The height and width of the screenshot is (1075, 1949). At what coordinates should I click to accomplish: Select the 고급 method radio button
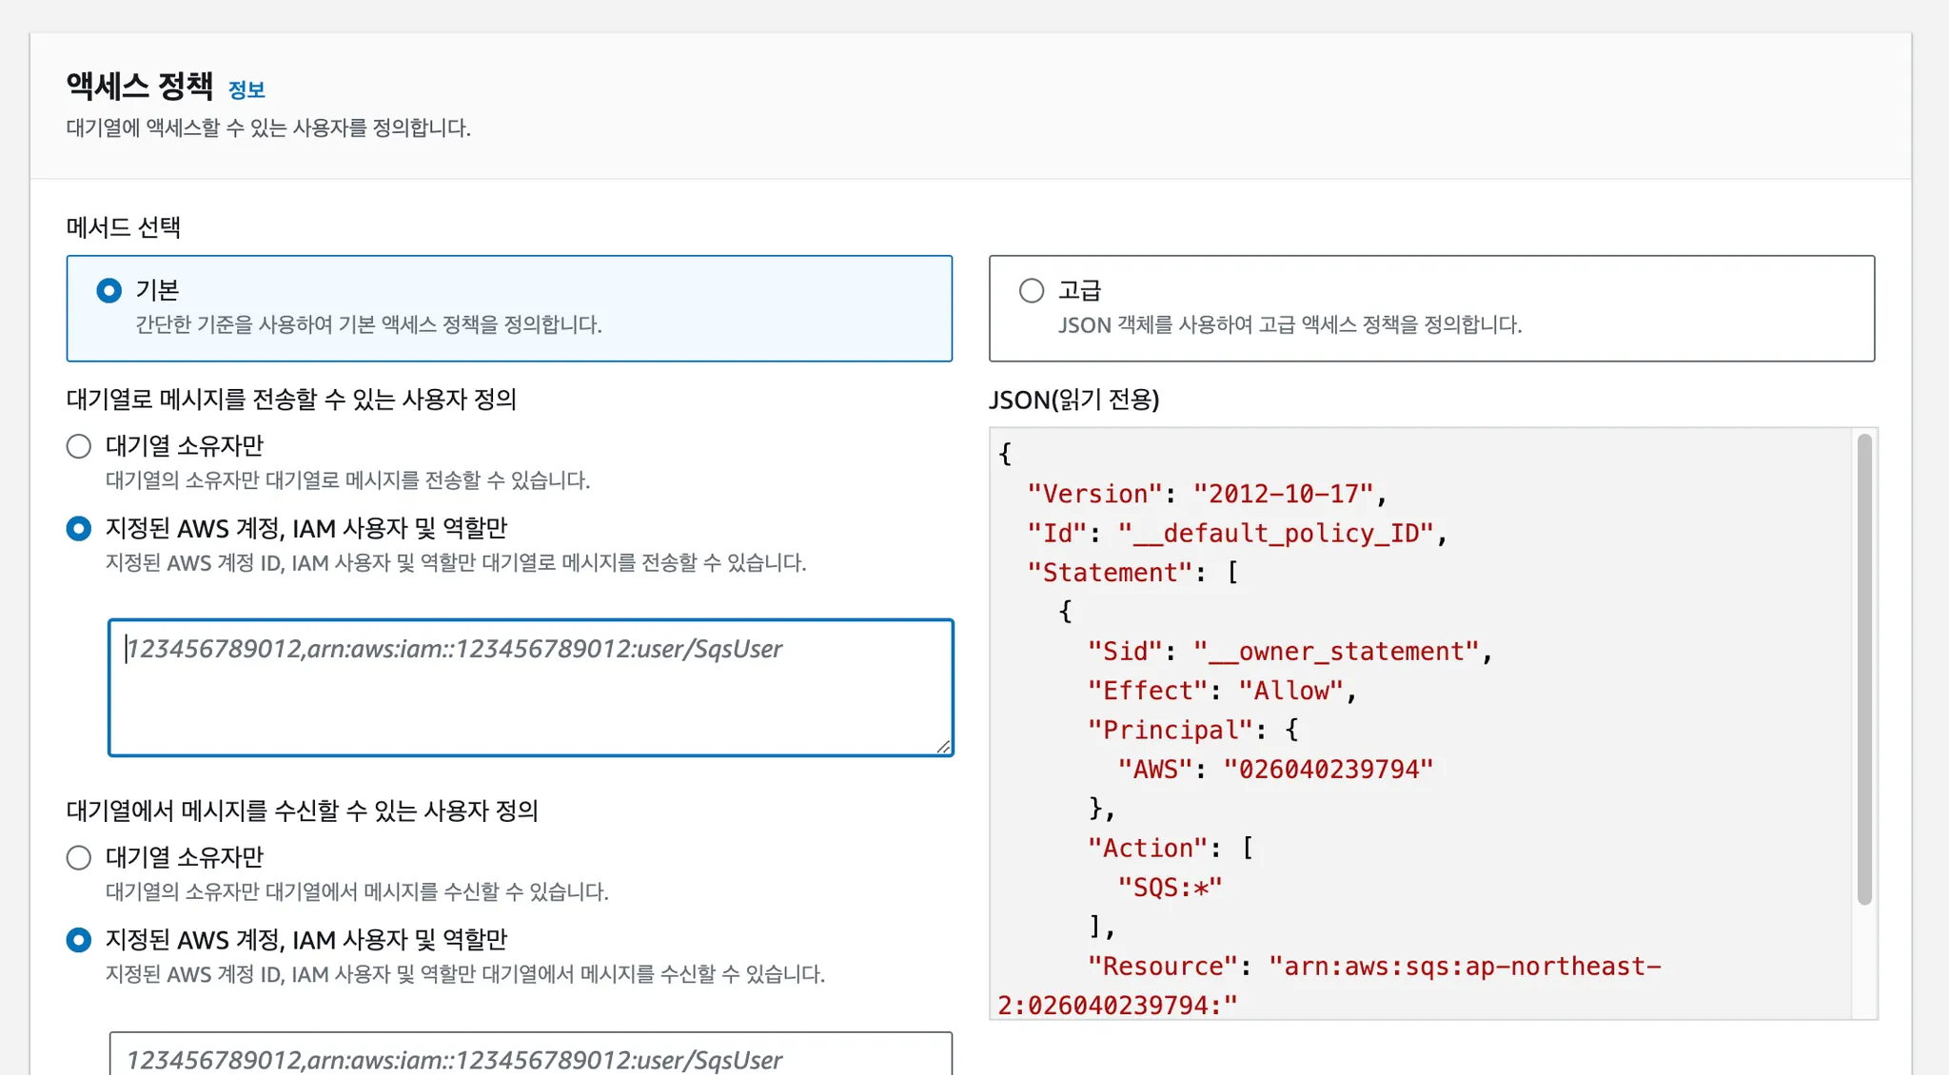click(x=1032, y=290)
